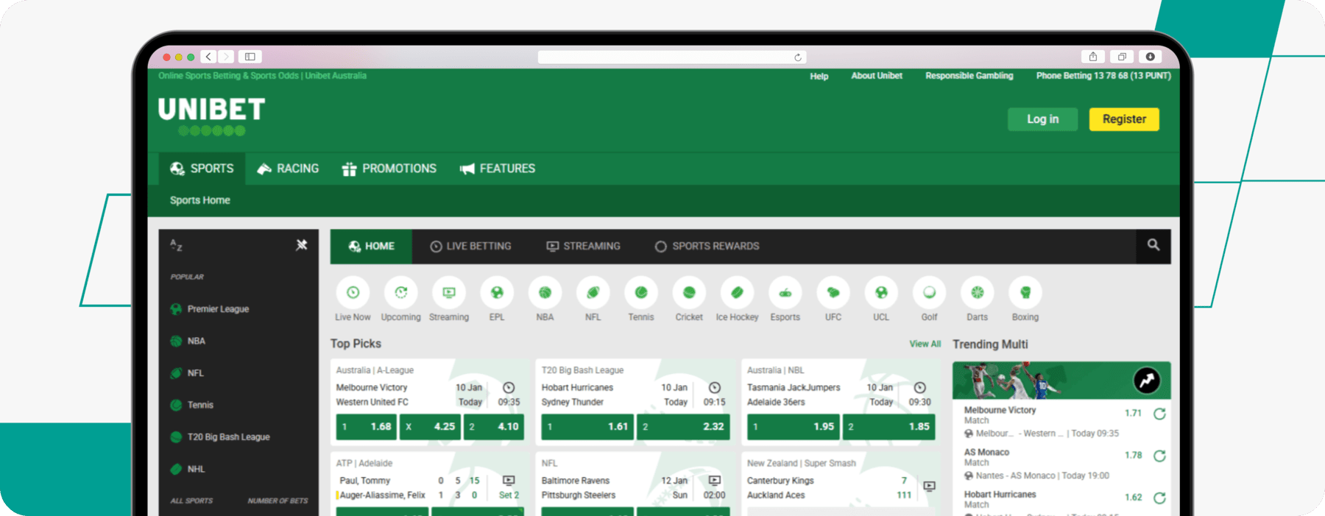Choose the Golf category icon
This screenshot has height=516, width=1325.
point(929,292)
